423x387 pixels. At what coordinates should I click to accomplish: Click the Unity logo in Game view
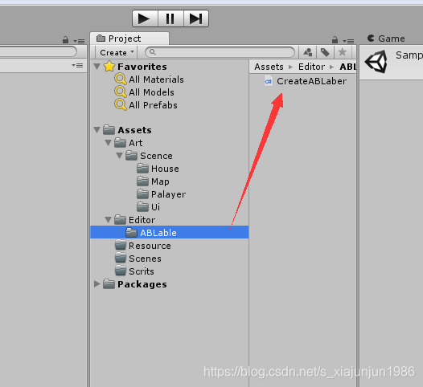coord(376,61)
